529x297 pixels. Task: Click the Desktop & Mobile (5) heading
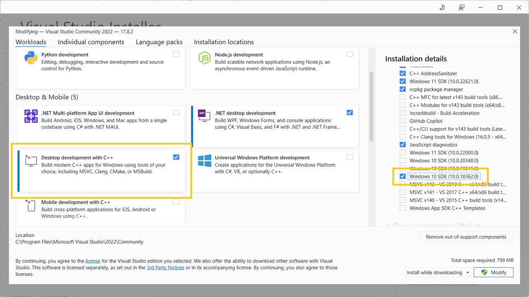pos(47,97)
